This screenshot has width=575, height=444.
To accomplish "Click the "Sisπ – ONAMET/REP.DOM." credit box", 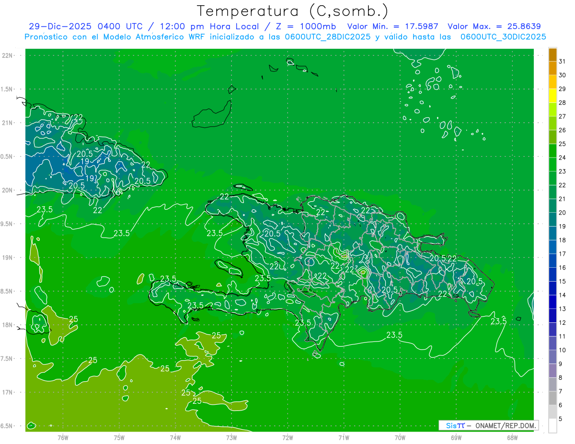I will (488, 425).
